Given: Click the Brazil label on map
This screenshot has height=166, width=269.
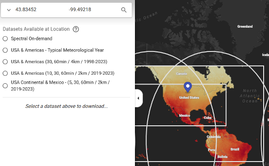Looking at the screenshot, I should point(235,149).
